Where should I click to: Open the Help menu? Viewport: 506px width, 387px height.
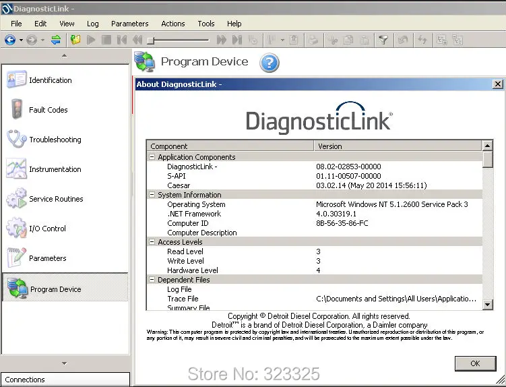pyautogui.click(x=234, y=24)
